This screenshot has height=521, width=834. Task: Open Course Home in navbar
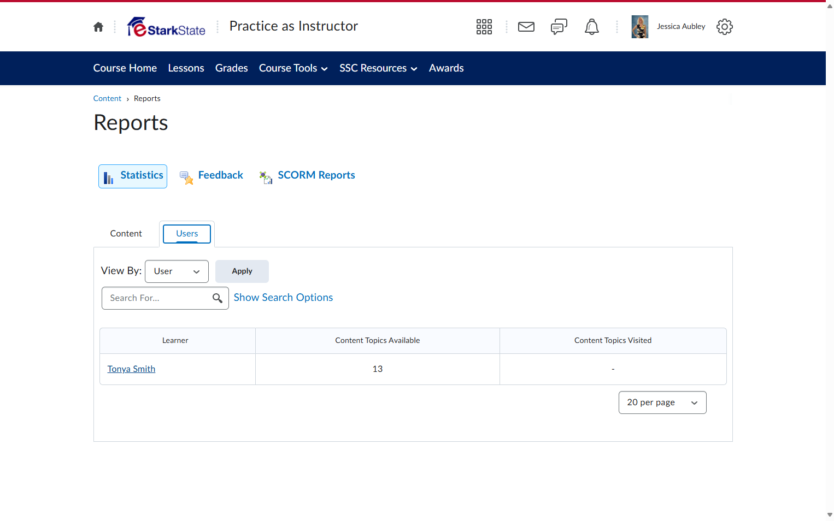(x=125, y=68)
